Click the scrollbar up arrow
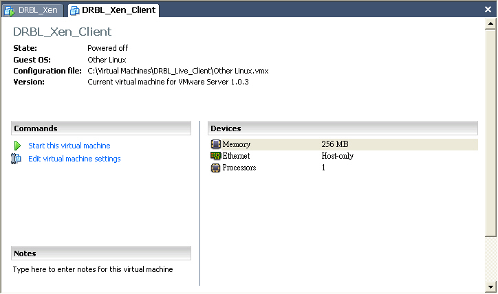Viewport: 498px width, 294px height. click(x=490, y=23)
